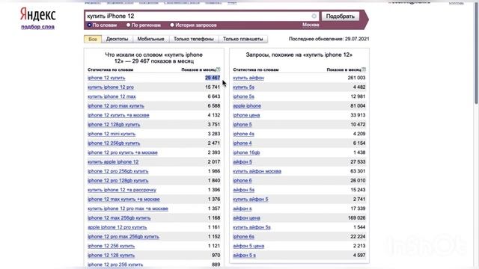Click the highlighted 29 467 impressions value
479x269 pixels.
pyautogui.click(x=213, y=78)
